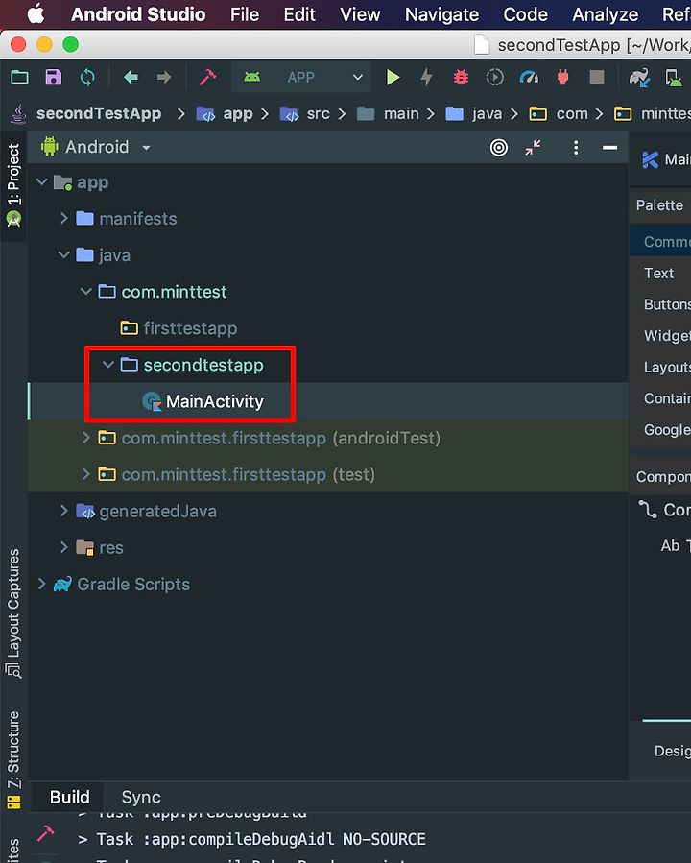Expand the res folder

tap(63, 547)
